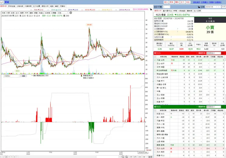Toggle 外資 indicator on chart toolbar
226x158 pixels.
pos(8,13)
